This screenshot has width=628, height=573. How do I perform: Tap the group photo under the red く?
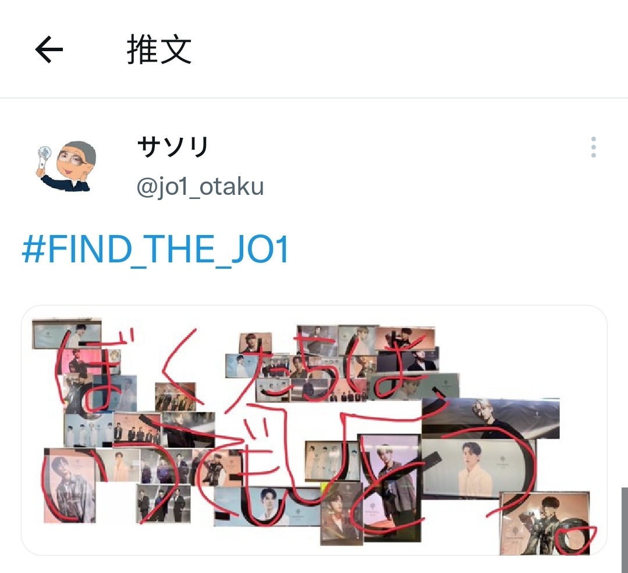click(175, 397)
